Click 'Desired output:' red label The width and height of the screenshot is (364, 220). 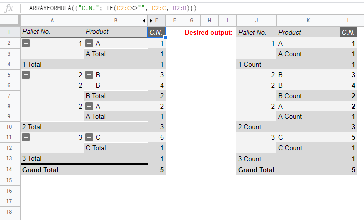(209, 33)
